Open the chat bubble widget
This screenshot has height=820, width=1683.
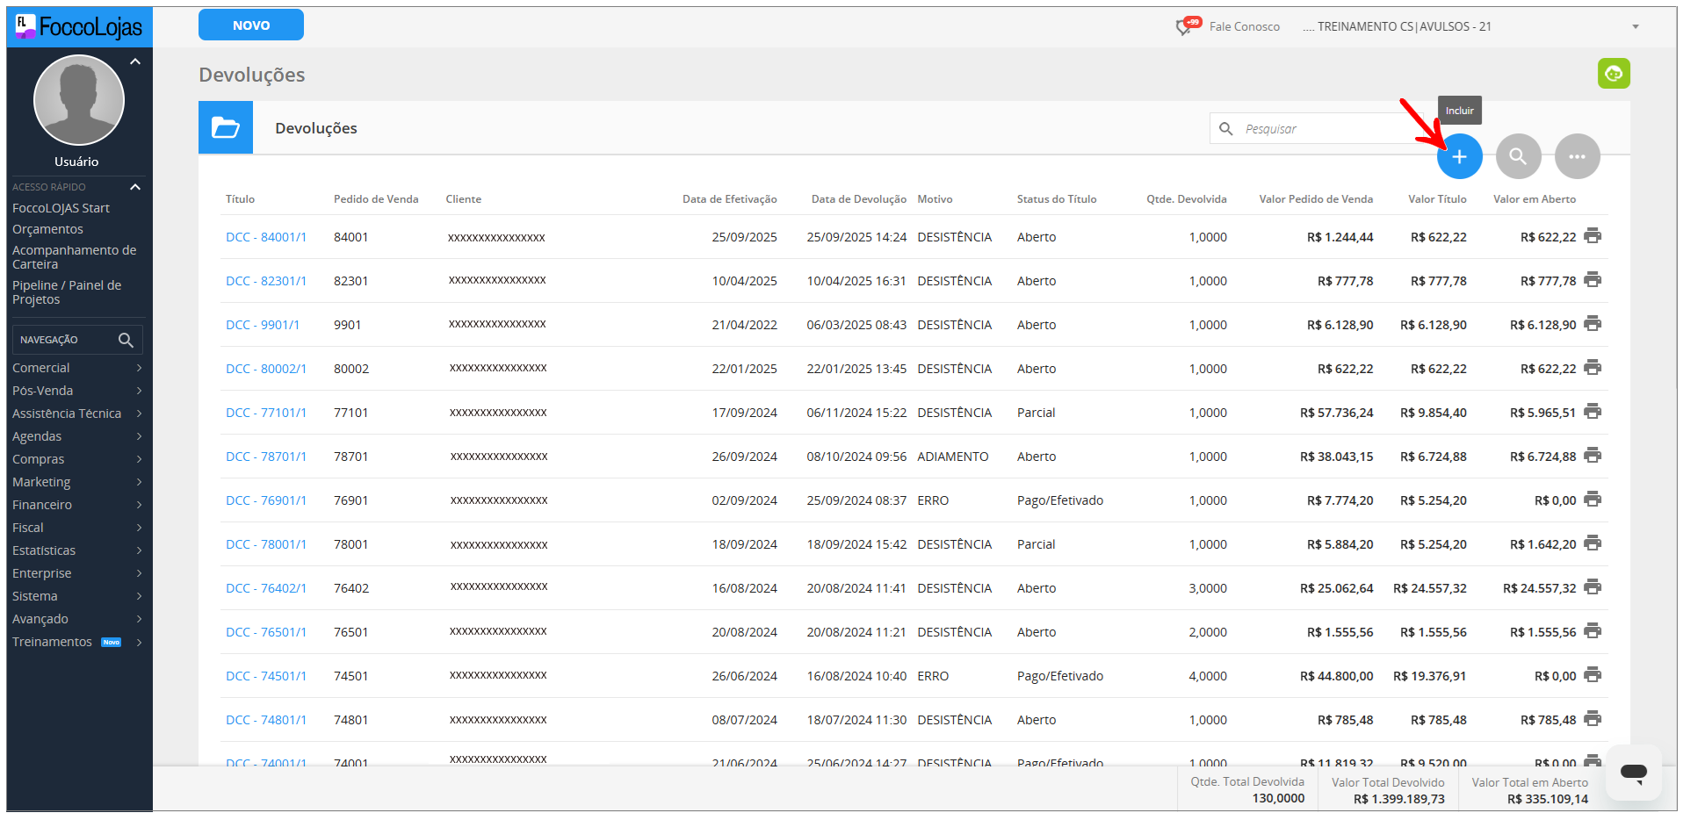[x=1633, y=773]
